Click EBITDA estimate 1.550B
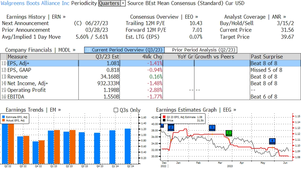The image size is (301, 169). tap(111, 97)
